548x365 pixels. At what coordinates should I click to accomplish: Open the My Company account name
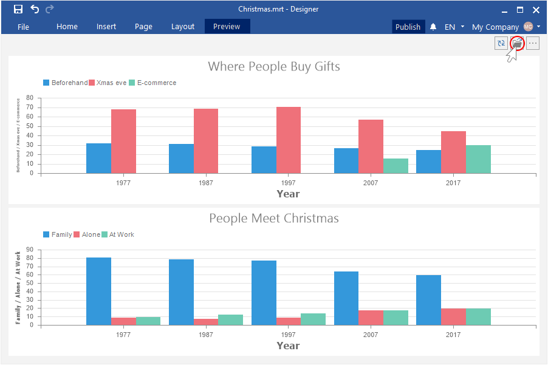point(495,27)
